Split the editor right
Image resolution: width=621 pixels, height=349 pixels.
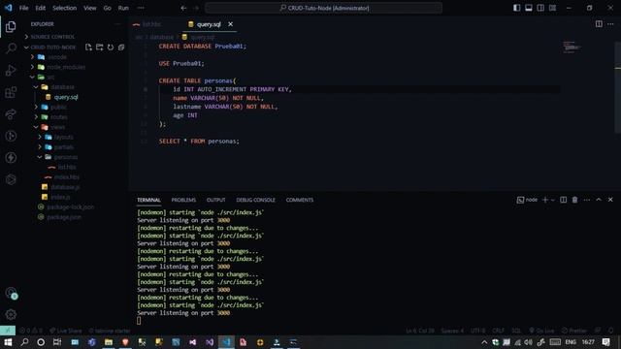click(599, 24)
